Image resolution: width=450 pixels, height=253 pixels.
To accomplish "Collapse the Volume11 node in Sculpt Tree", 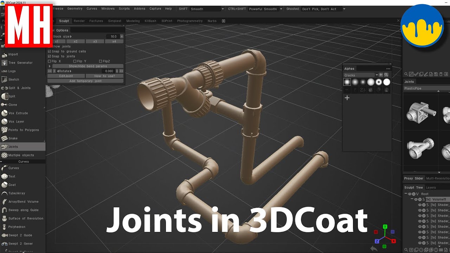I will 412,199.
